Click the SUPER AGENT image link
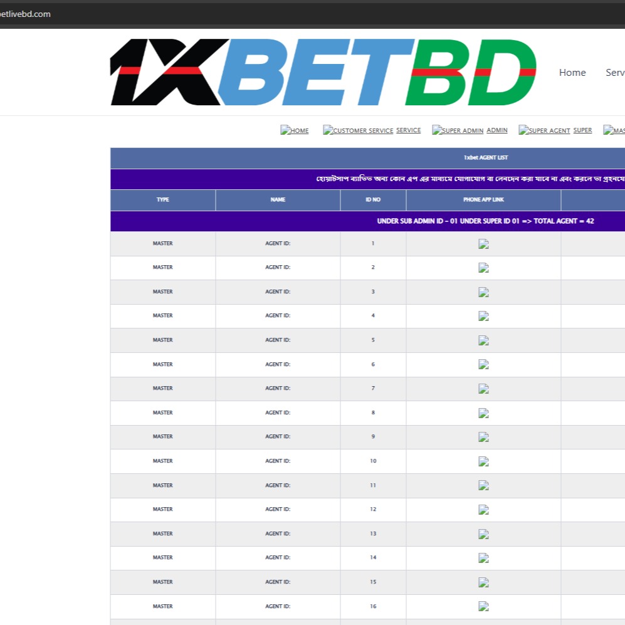The image size is (625, 625). click(544, 130)
